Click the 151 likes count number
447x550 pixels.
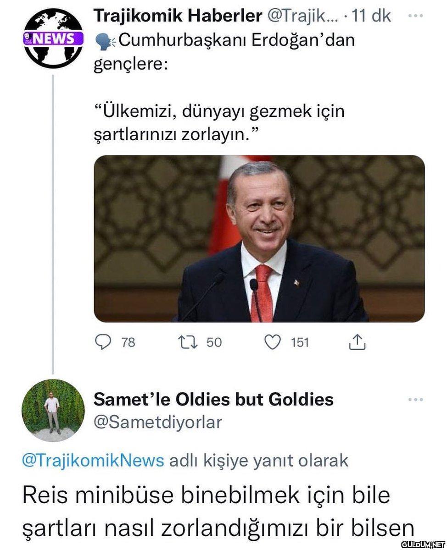[x=300, y=342]
